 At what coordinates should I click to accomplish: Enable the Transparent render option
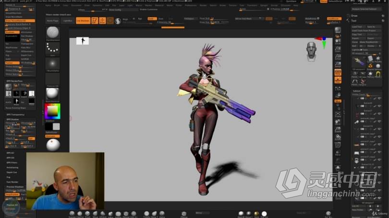28,44
